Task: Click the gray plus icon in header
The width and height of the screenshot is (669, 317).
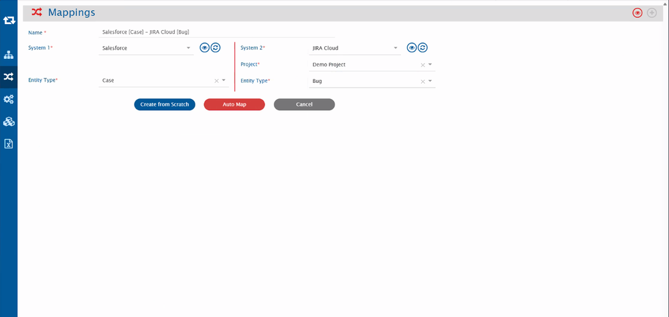Action: [x=652, y=13]
